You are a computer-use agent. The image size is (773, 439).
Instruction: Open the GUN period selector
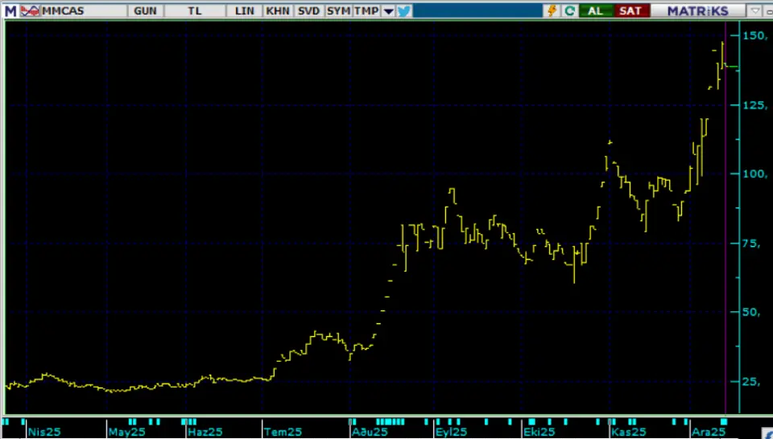(146, 10)
